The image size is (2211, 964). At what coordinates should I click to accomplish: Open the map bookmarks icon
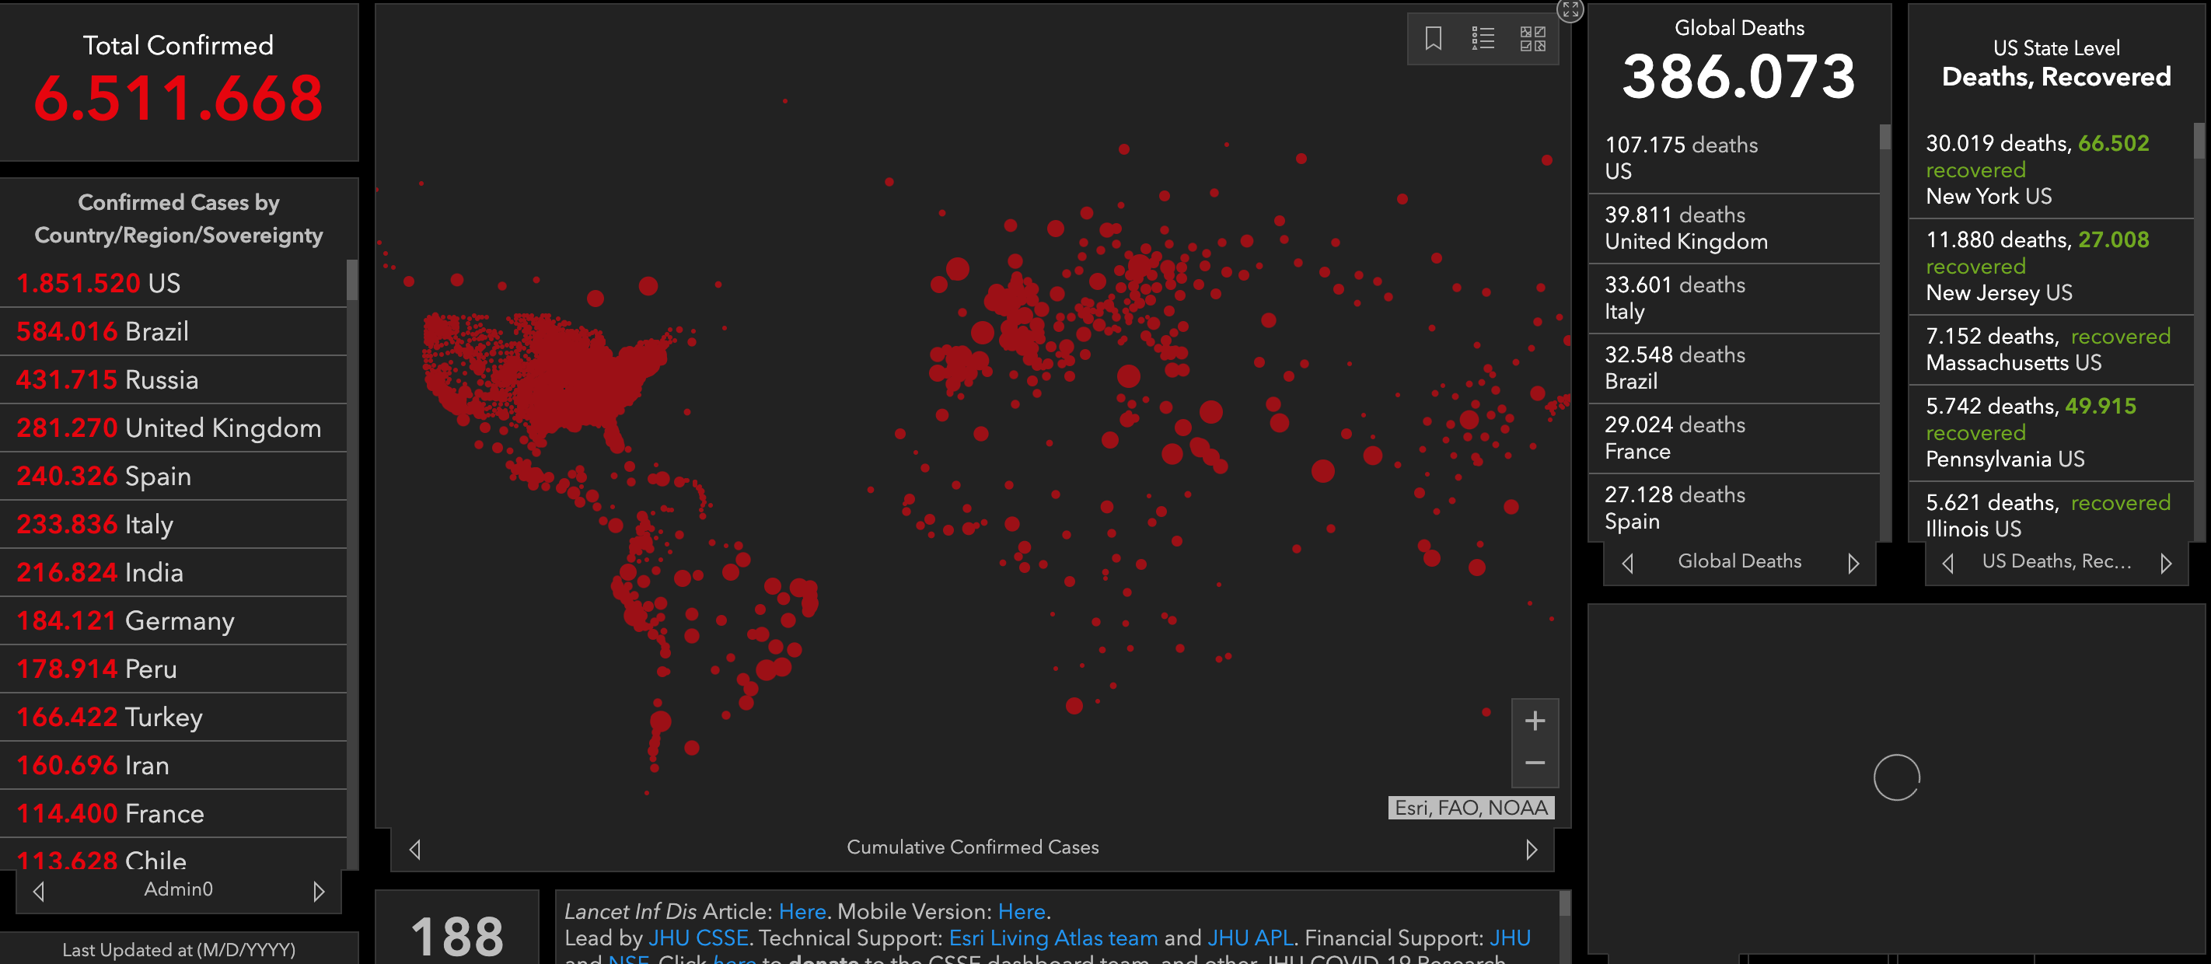[x=1433, y=39]
